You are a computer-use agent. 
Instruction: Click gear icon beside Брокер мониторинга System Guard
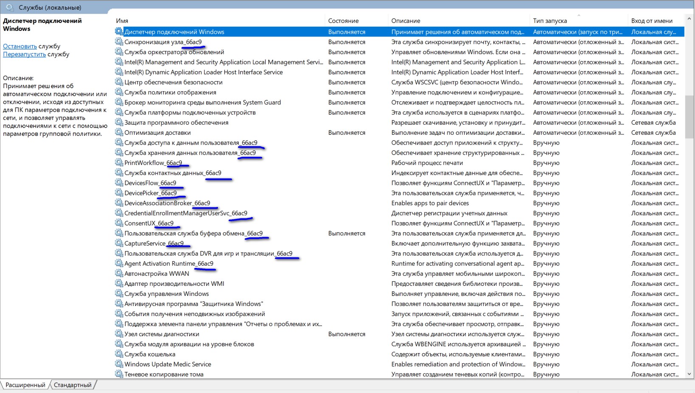(x=119, y=102)
